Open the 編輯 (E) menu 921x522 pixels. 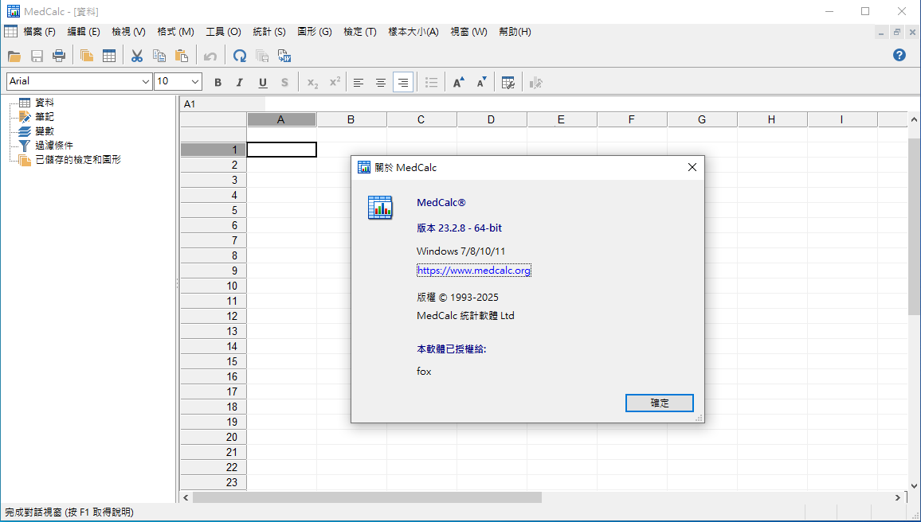pos(84,32)
